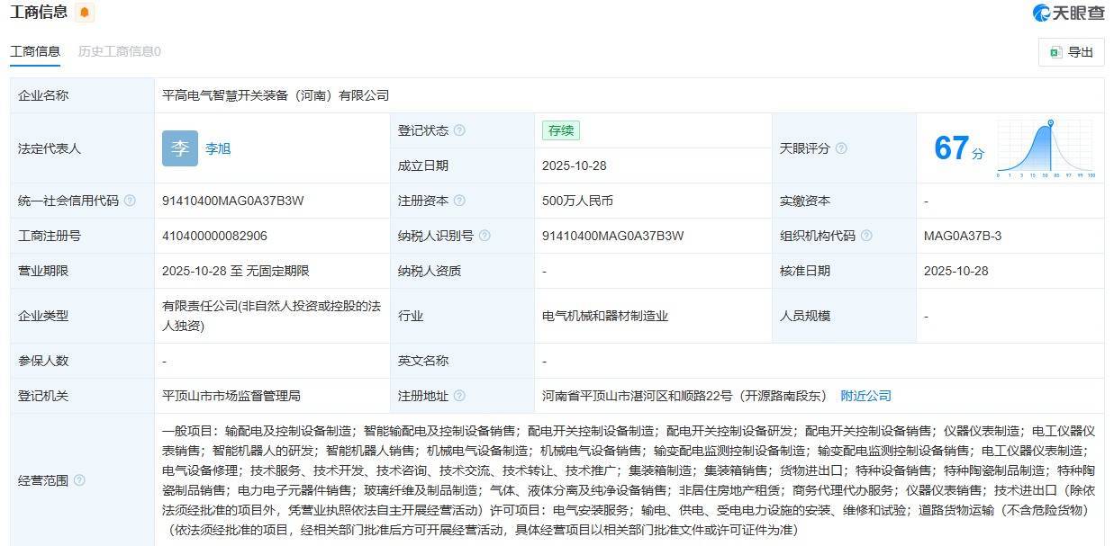Click the 天眼查 logo
The width and height of the screenshot is (1114, 546).
(1068, 13)
